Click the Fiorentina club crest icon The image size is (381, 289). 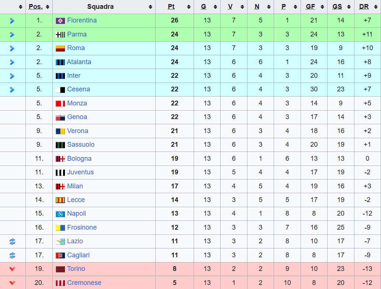60,21
